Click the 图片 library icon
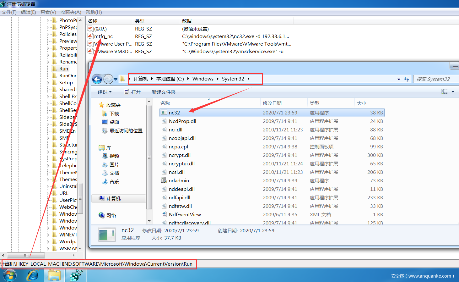459x282 pixels. [x=105, y=164]
